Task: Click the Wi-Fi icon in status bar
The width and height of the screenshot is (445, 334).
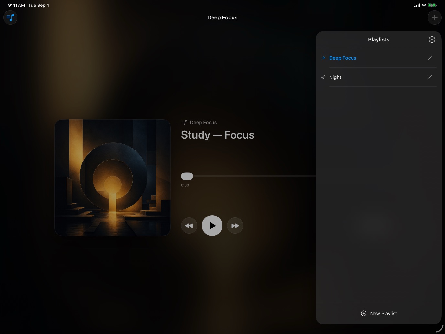Action: (x=424, y=5)
